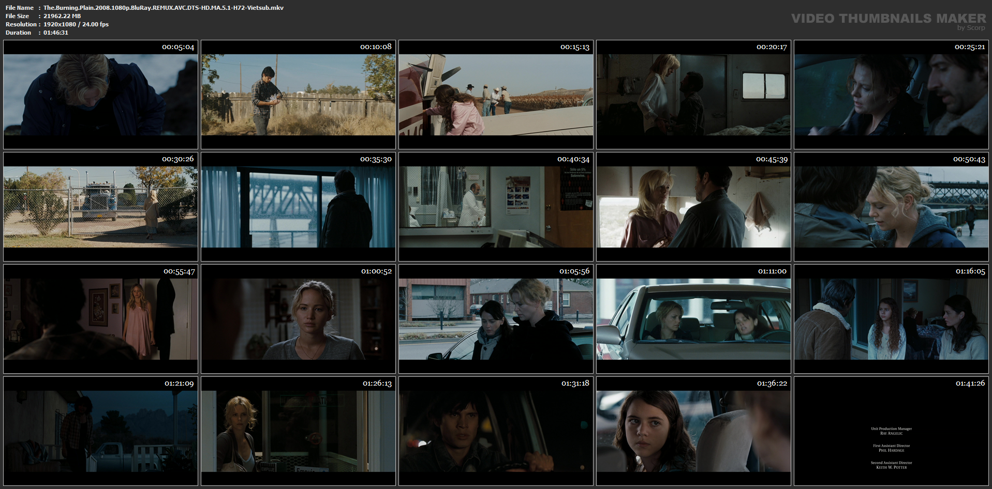Click the "01:11:00" timestamp text

[772, 271]
